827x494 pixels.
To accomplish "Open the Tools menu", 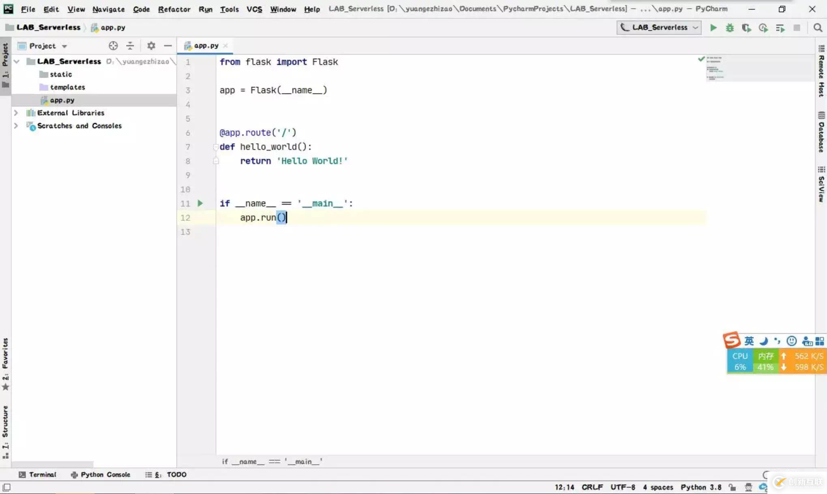I will click(228, 8).
